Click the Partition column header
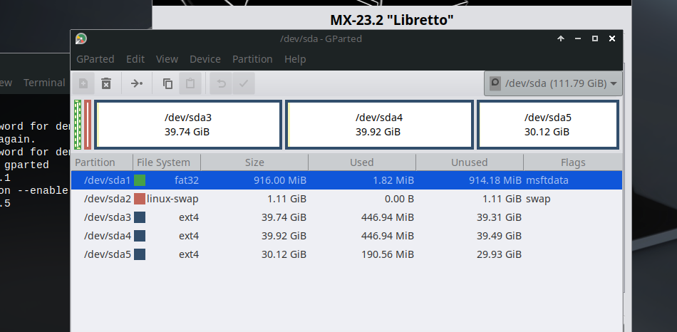The width and height of the screenshot is (677, 332). 102,162
